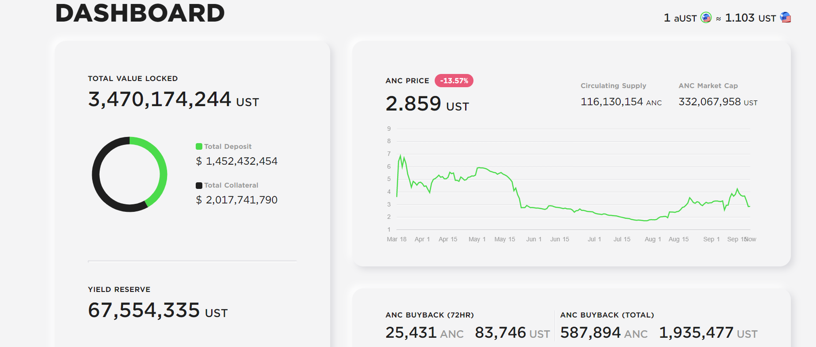Click the Jun 1 chart axis label
This screenshot has width=816, height=347.
click(534, 239)
